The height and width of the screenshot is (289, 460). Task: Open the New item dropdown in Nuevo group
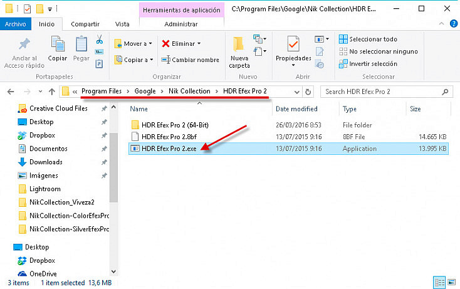click(260, 39)
